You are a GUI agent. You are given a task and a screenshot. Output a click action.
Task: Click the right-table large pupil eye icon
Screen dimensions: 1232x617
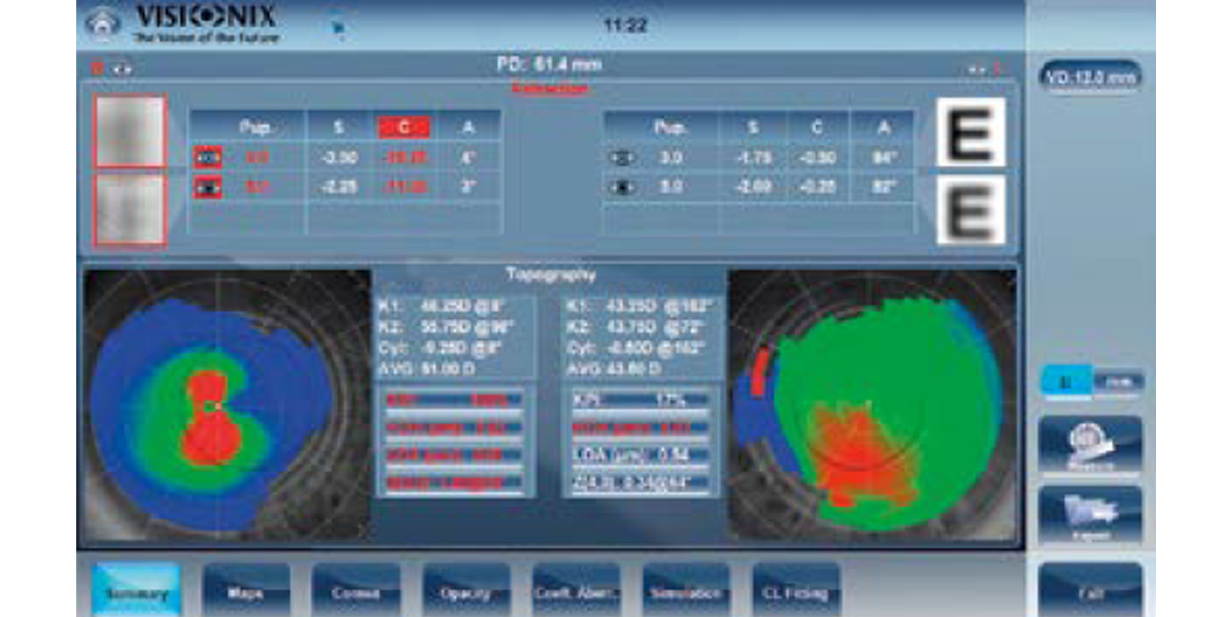[622, 187]
